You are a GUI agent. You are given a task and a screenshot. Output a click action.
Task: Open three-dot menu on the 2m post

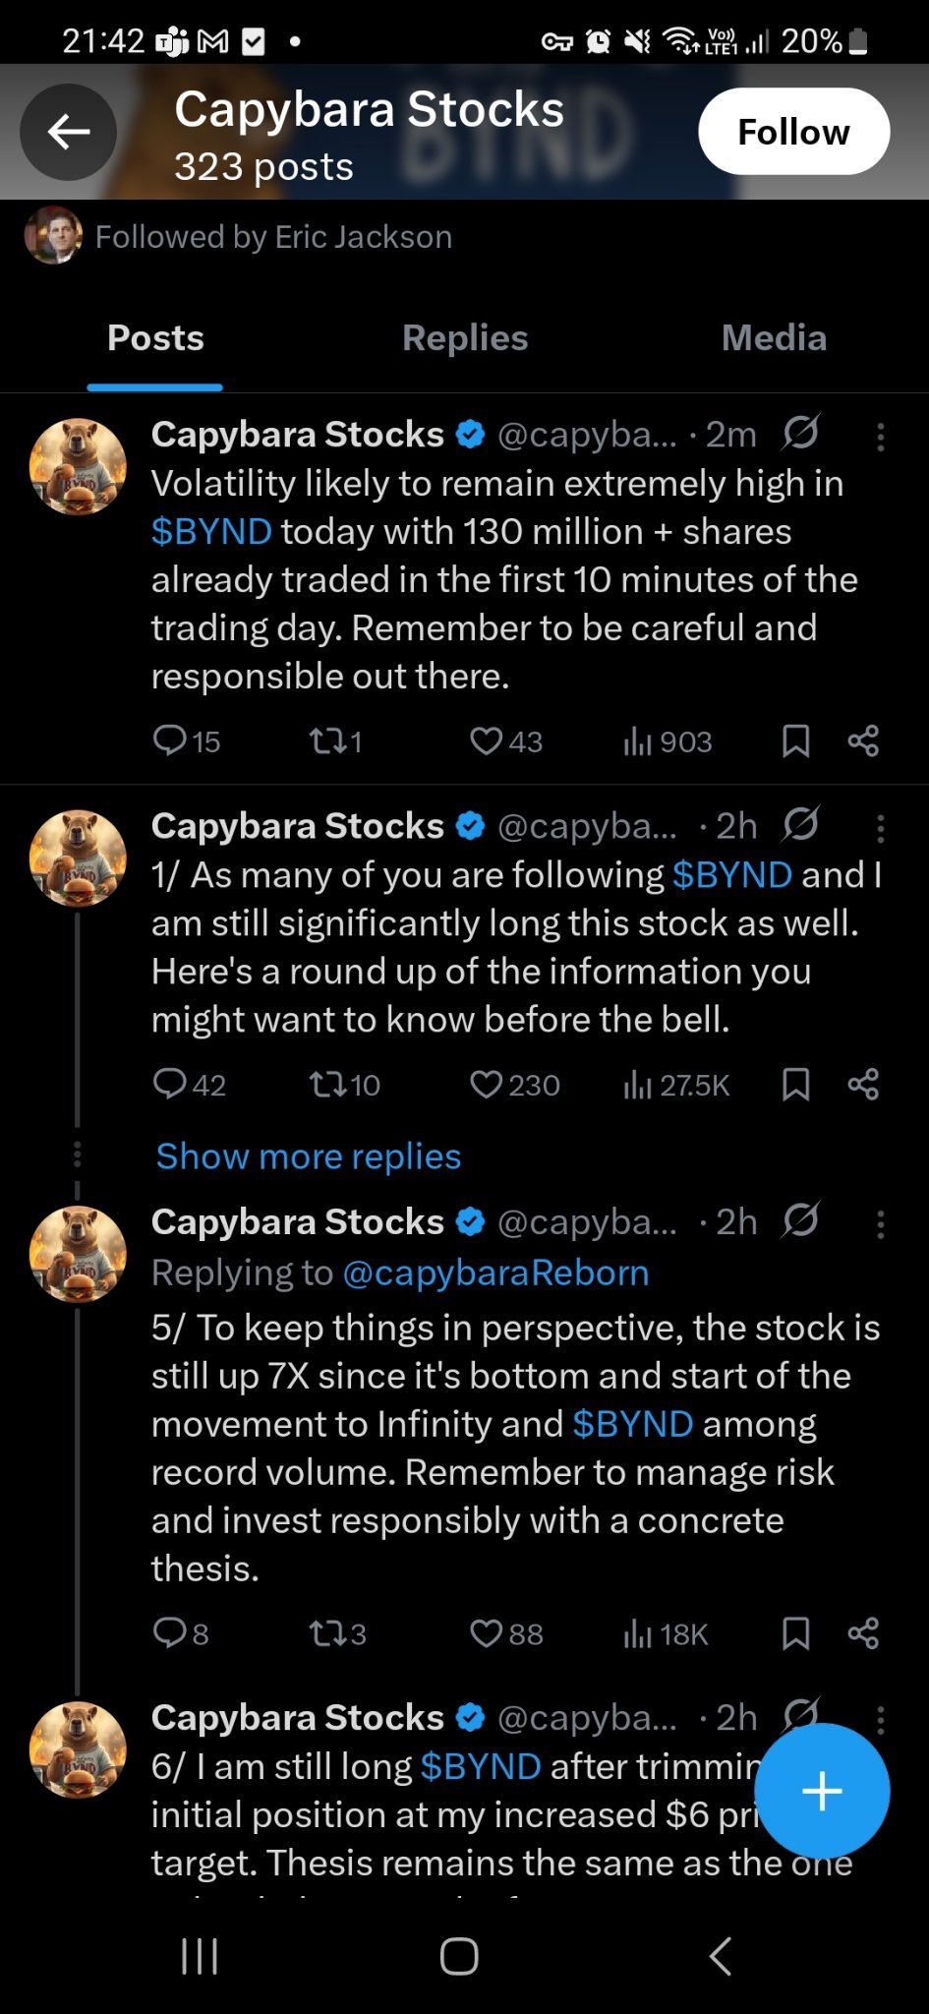(x=880, y=437)
